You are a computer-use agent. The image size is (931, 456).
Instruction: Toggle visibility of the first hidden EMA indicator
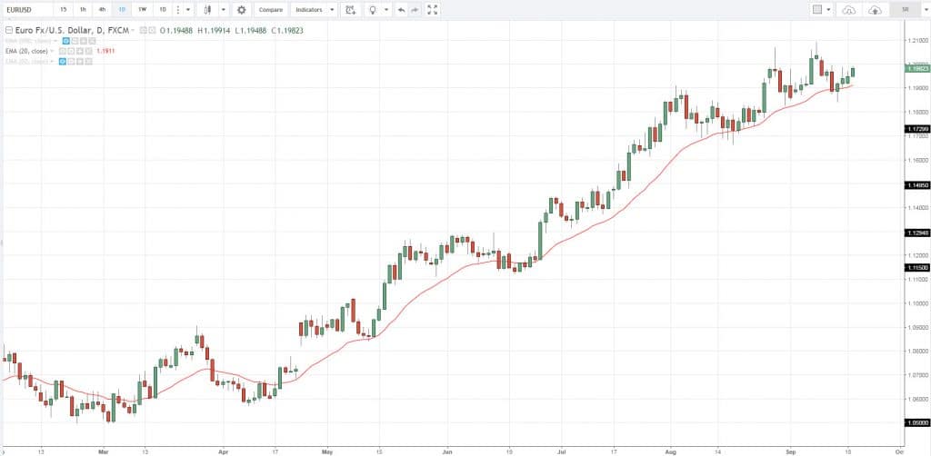click(x=66, y=42)
